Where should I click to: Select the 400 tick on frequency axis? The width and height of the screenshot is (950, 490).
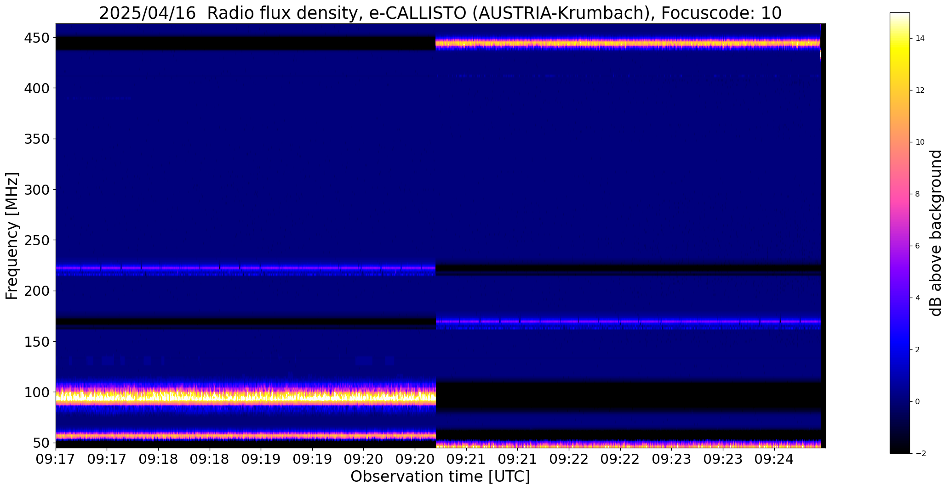click(36, 88)
